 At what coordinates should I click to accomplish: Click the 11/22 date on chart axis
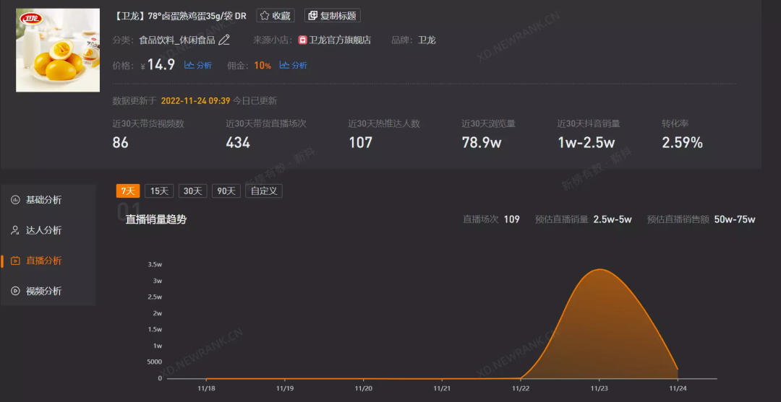(520, 388)
